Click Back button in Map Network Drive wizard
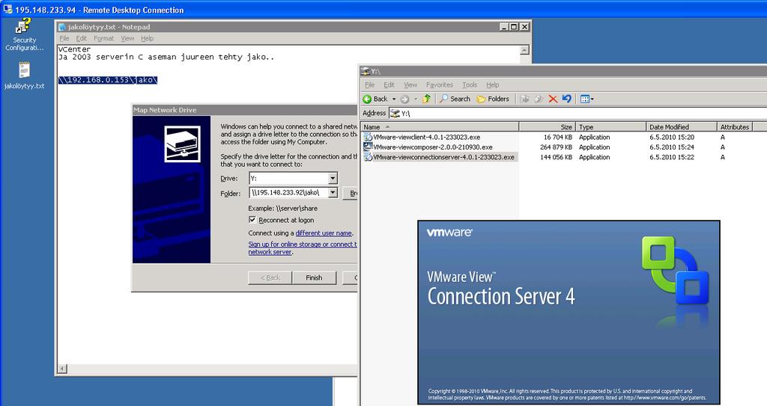 270,277
